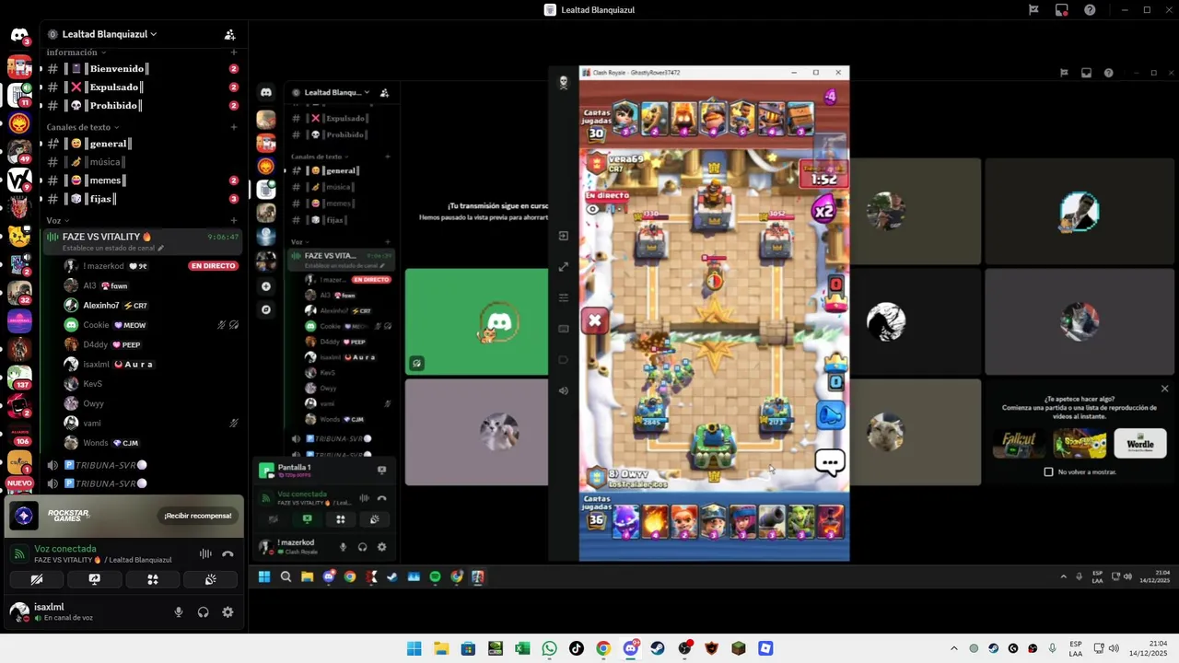Toggle mic in streamed Discord user panel
The image size is (1179, 663).
[343, 547]
